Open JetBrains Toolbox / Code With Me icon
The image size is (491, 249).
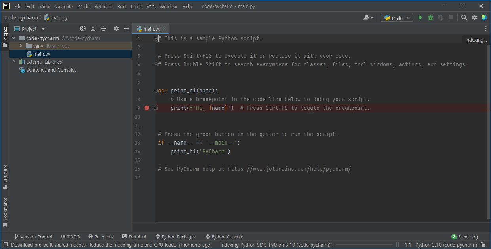click(x=484, y=17)
